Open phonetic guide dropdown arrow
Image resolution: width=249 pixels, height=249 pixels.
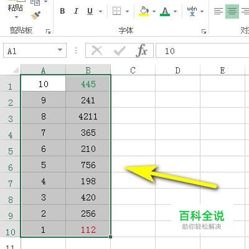click(x=202, y=11)
